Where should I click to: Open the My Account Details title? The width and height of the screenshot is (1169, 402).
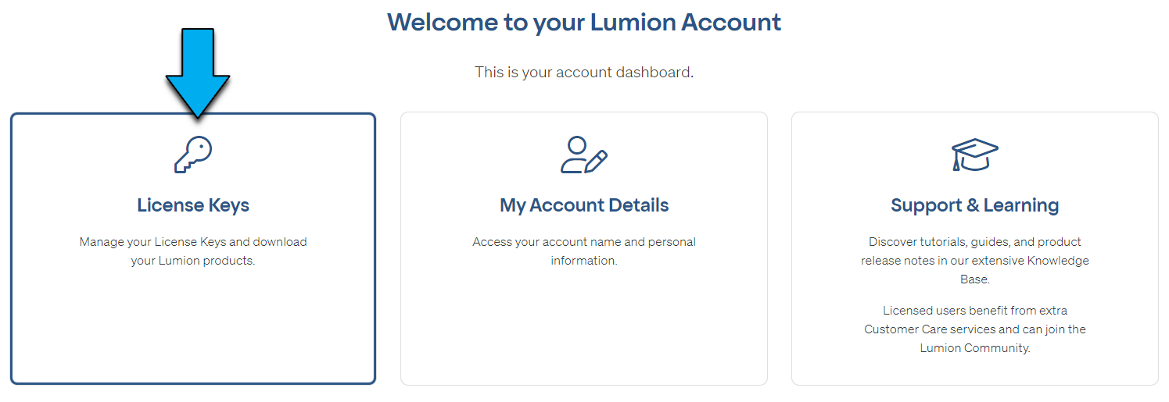tap(584, 205)
